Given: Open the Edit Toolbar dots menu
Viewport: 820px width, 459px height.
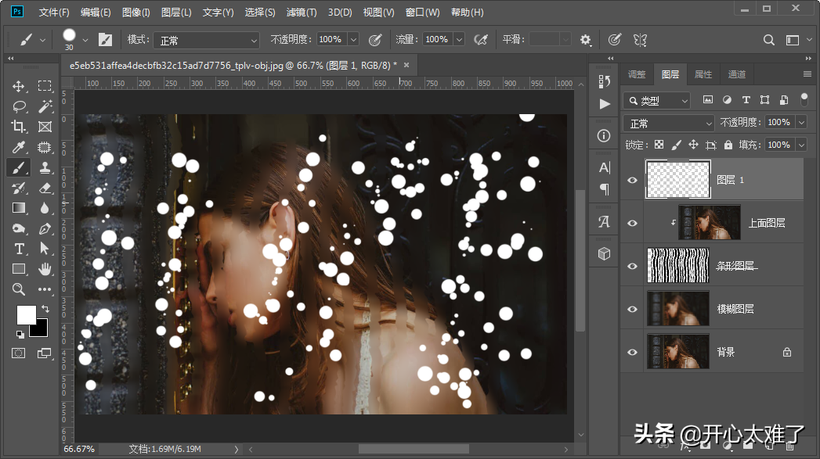Looking at the screenshot, I should (45, 289).
